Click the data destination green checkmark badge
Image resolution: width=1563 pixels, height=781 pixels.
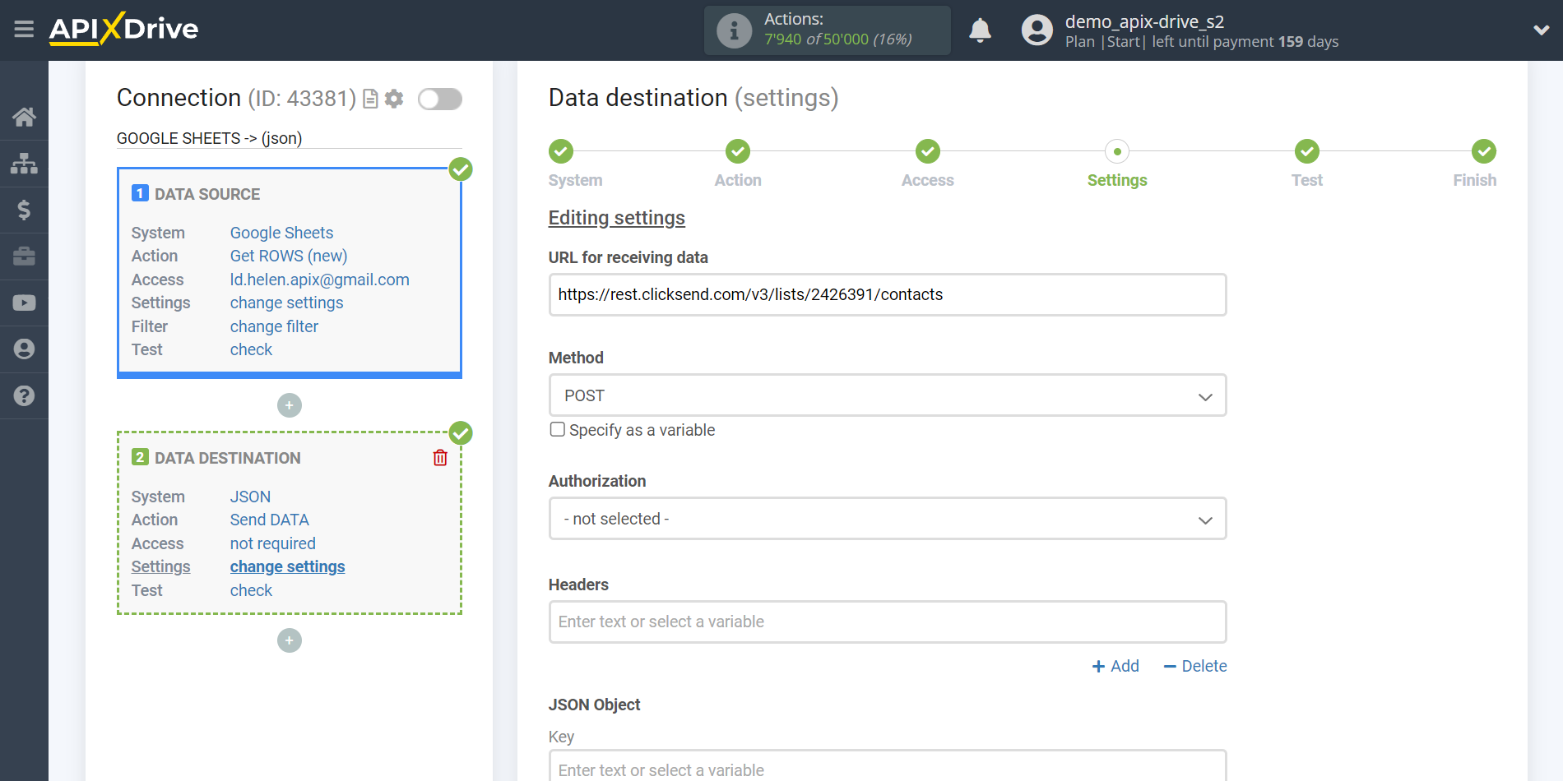tap(461, 432)
